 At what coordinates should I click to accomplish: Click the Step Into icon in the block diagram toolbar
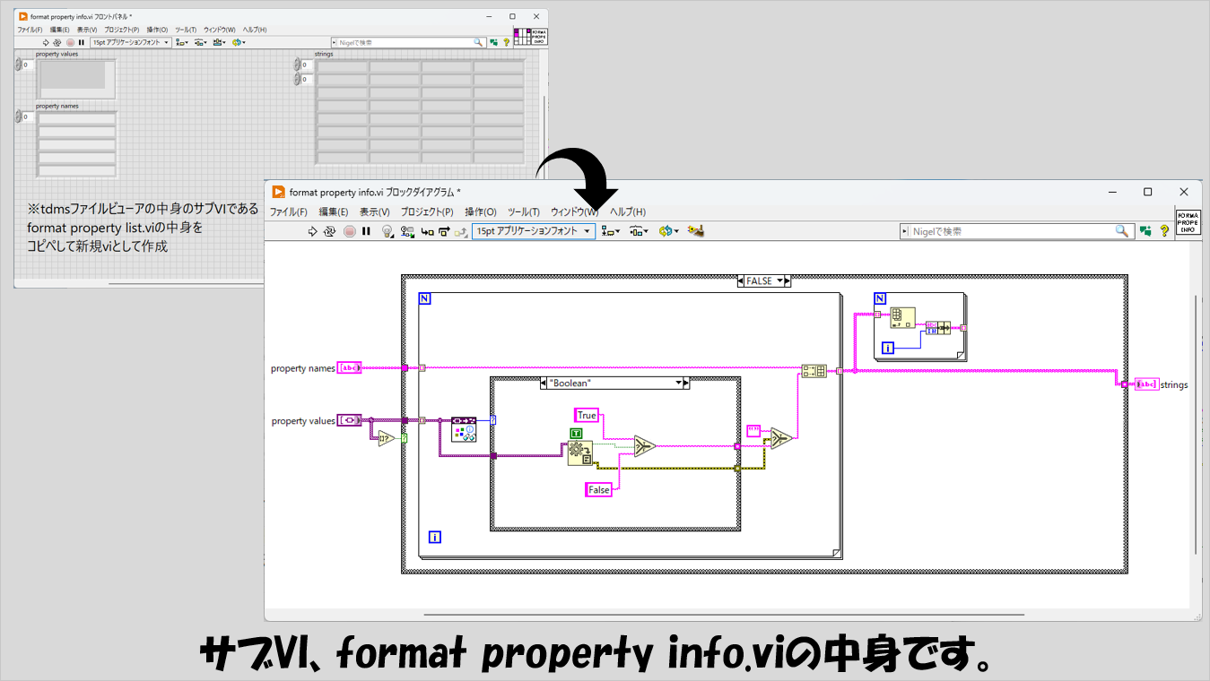[427, 231]
